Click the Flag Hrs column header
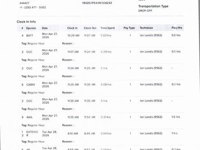The width and height of the screenshot is (200, 150). (177, 28)
